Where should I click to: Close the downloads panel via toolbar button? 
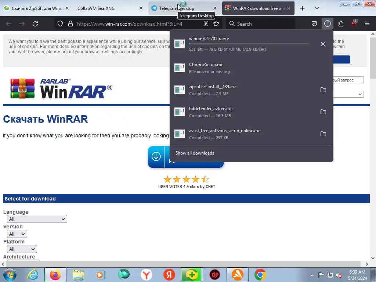tap(327, 24)
